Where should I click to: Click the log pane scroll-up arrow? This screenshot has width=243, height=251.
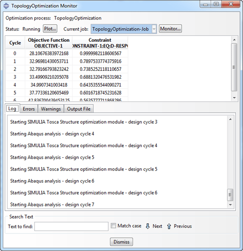click(230, 119)
